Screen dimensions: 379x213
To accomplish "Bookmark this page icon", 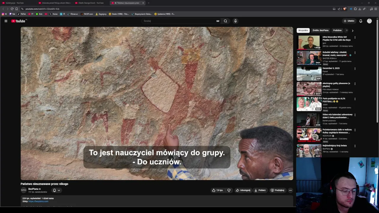I will point(17,9).
